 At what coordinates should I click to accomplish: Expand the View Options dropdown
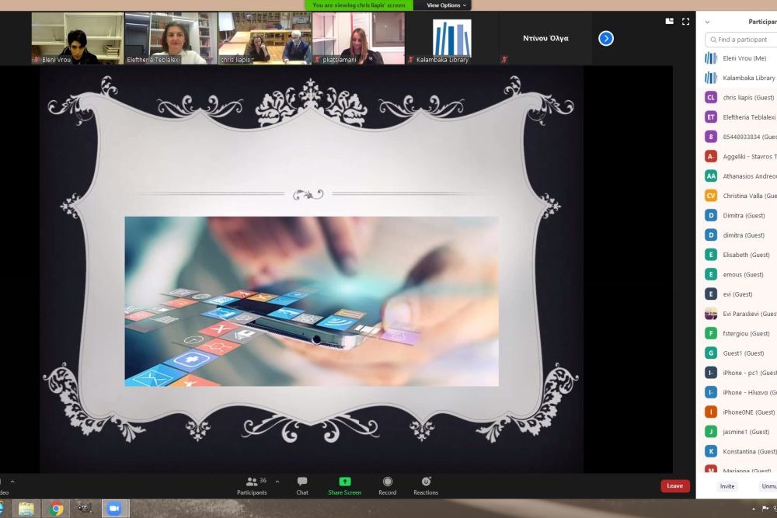[x=448, y=5]
